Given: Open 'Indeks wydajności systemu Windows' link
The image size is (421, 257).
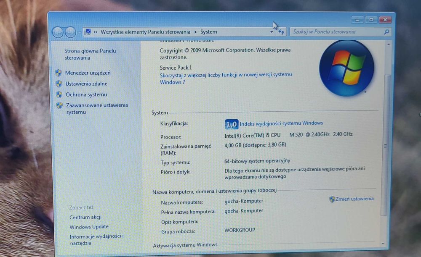Looking at the screenshot, I should 281,123.
